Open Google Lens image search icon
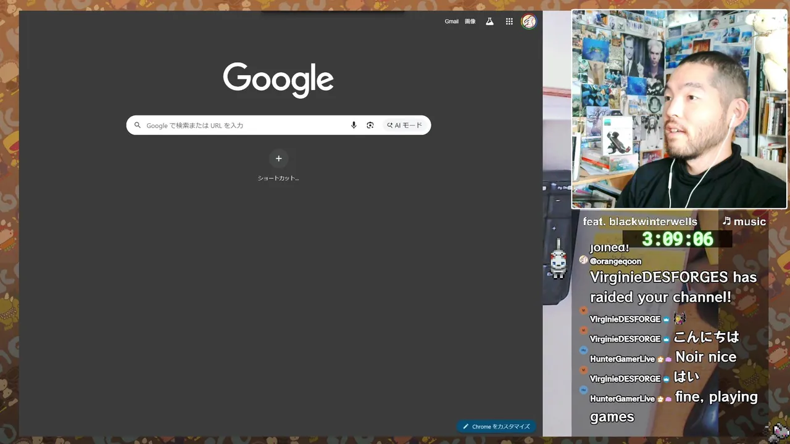Image resolution: width=790 pixels, height=444 pixels. tap(370, 125)
